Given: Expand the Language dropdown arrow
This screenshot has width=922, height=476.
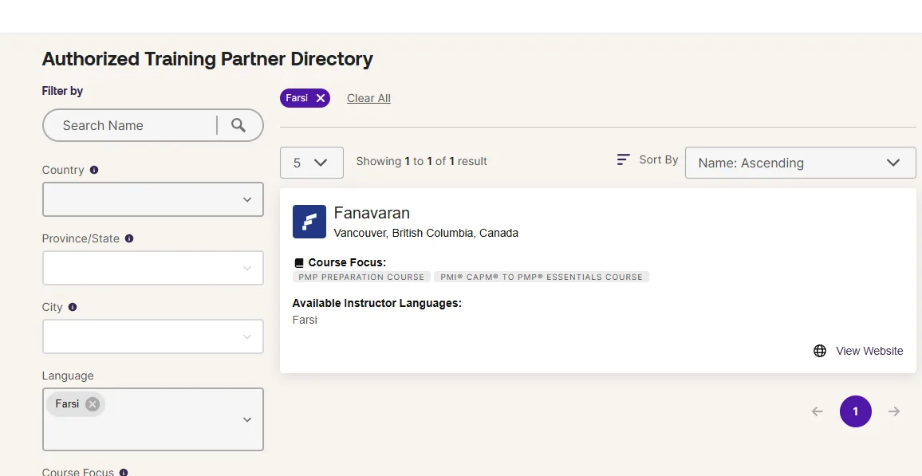Looking at the screenshot, I should click(247, 419).
